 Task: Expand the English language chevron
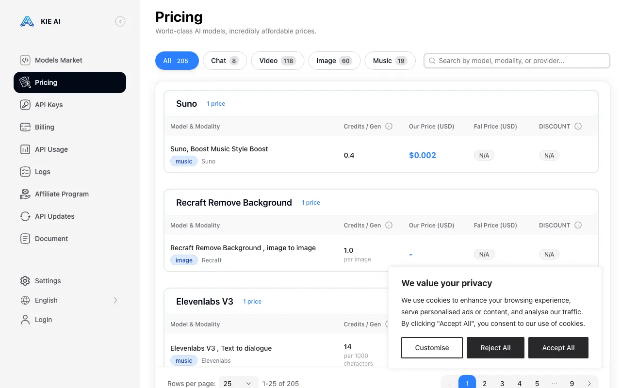click(115, 300)
